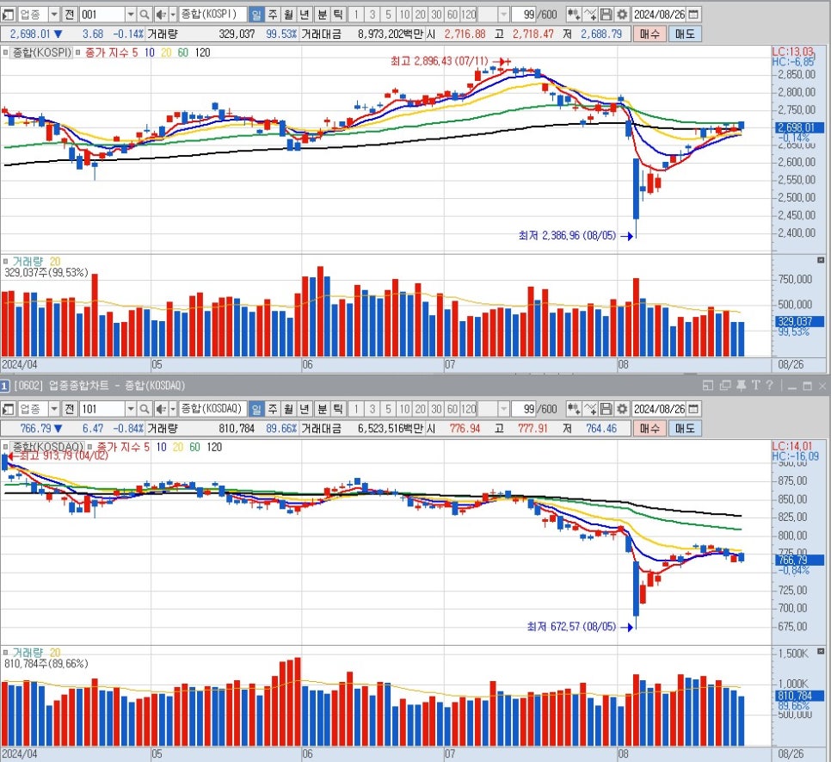The image size is (831, 762).
Task: Open the blank interval dropdown in KOSPI toolbar
Action: pos(503,15)
